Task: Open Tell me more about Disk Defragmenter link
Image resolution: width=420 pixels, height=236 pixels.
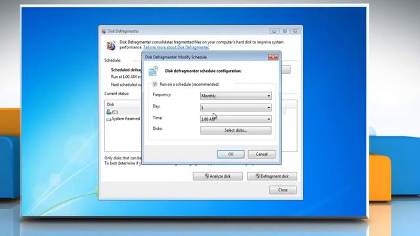Action: click(x=177, y=47)
